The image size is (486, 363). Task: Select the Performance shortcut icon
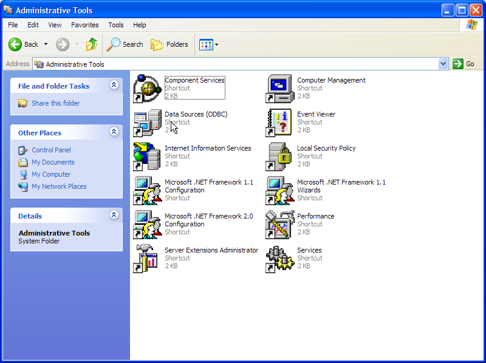click(279, 225)
